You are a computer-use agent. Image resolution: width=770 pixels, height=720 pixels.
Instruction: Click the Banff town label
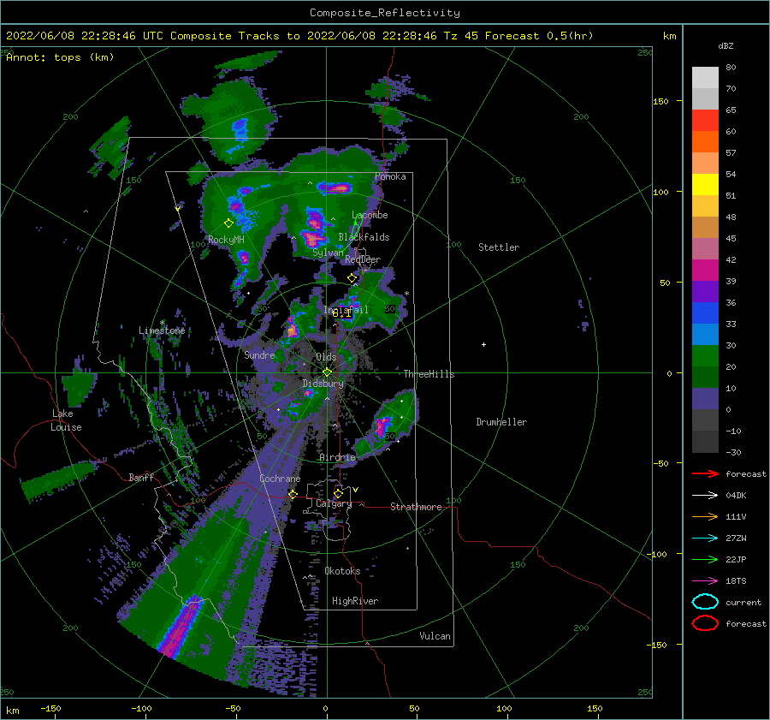coord(141,477)
